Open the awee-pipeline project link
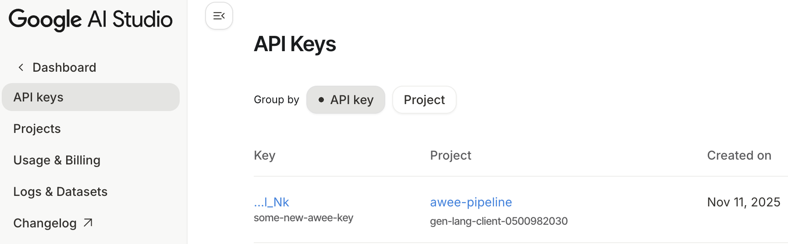The image size is (788, 244). [471, 202]
